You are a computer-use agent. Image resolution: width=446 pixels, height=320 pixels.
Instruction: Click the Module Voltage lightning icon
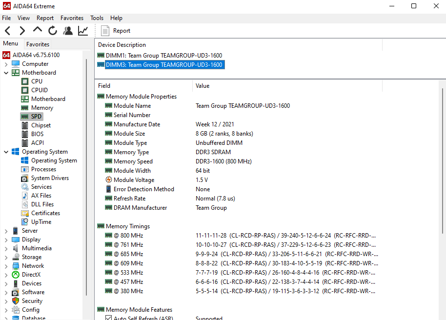pos(109,180)
